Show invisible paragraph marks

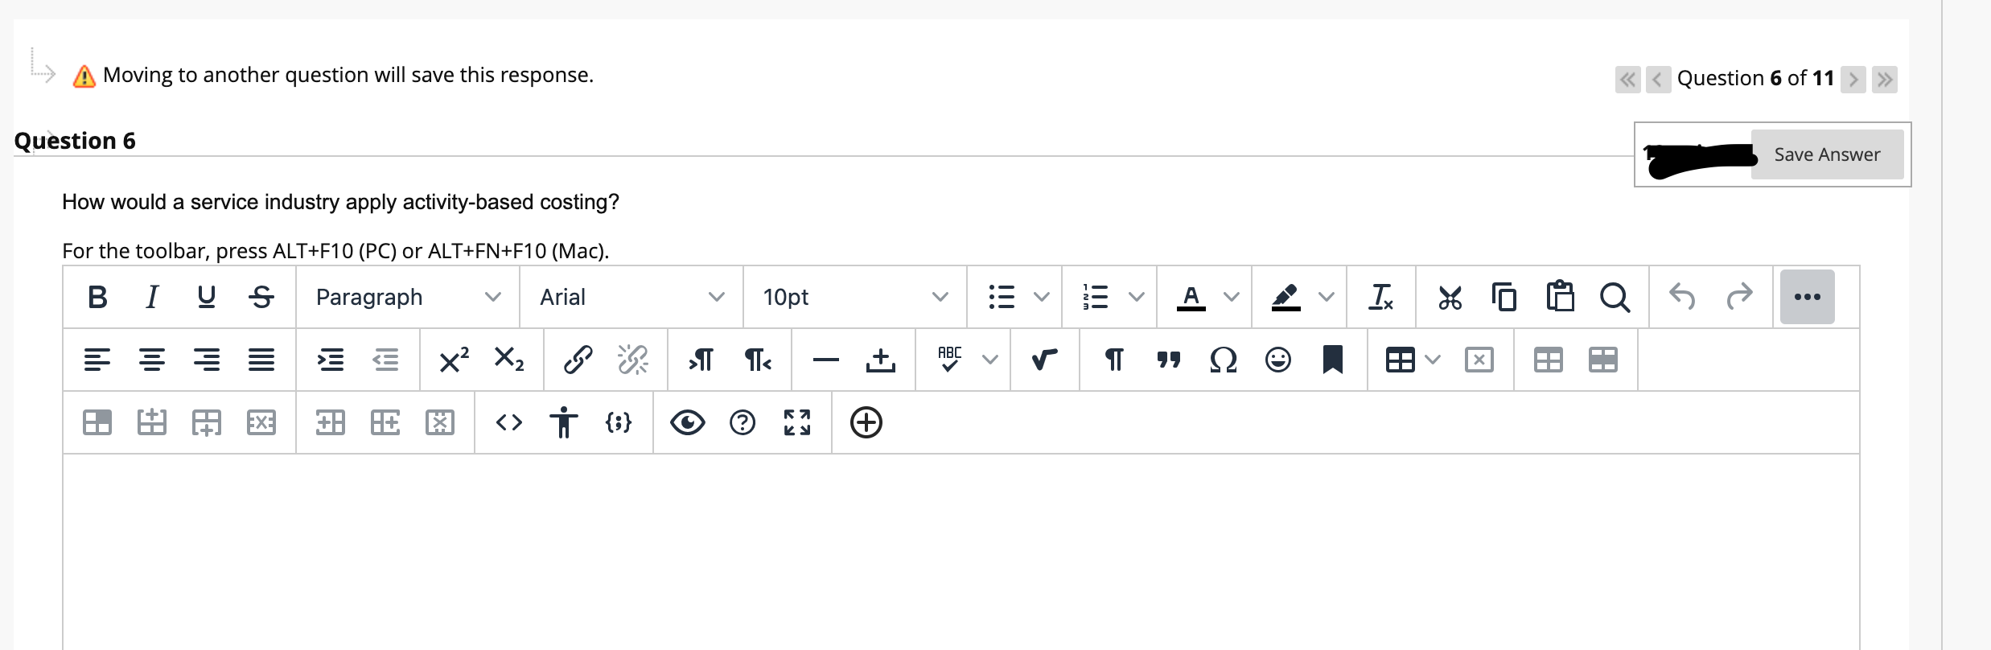tap(1114, 360)
